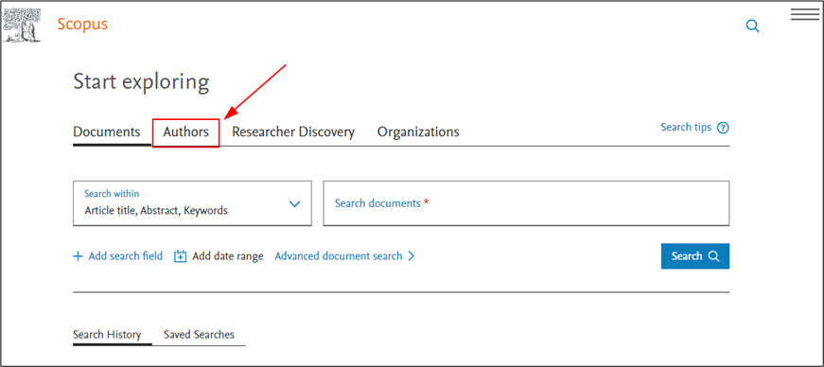Click the chevron next to Advanced document search
Viewport: 824px width, 367px height.
coord(411,256)
